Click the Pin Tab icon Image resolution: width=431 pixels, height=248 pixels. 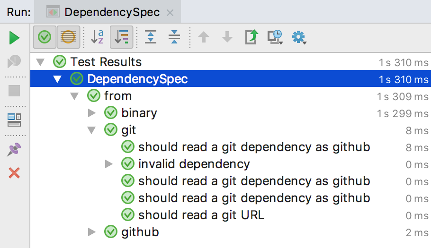pyautogui.click(x=14, y=150)
